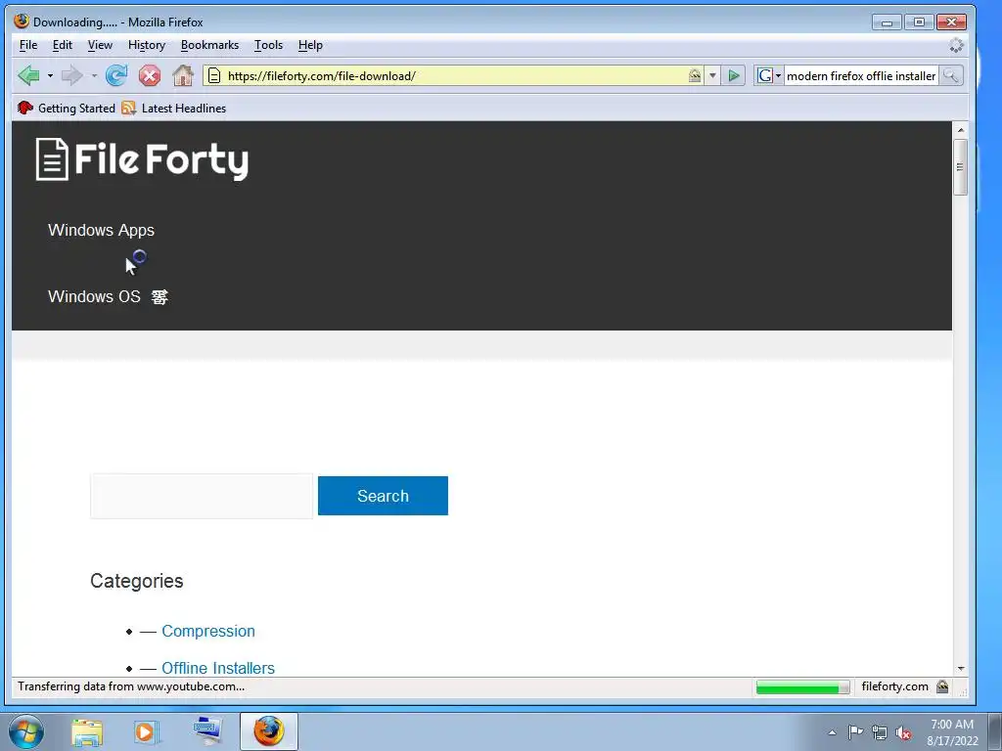Click the Firefox taskbar button

pyautogui.click(x=269, y=731)
